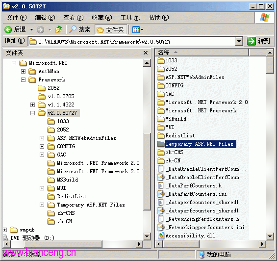Screen dimensions: 277x261
Task: Open the File (文件) menu
Action: click(17, 18)
